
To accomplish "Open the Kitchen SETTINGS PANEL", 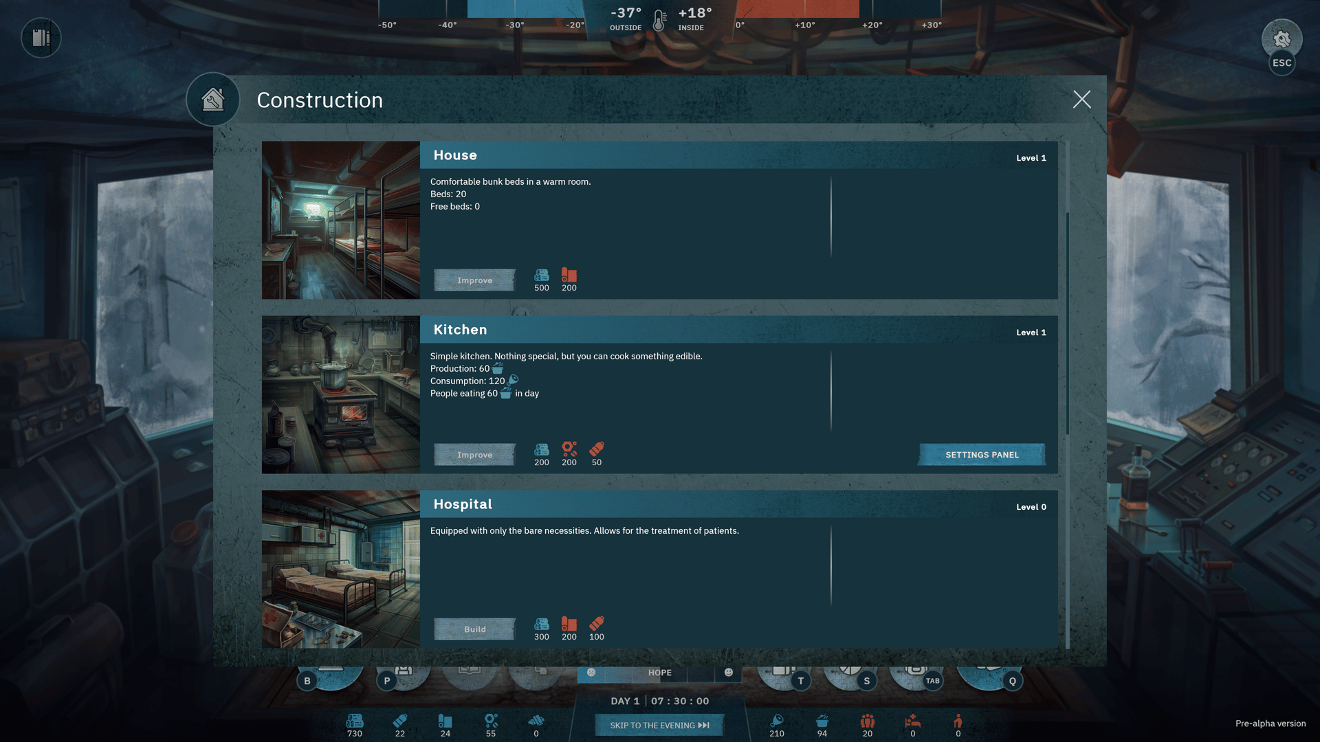I will pos(982,455).
